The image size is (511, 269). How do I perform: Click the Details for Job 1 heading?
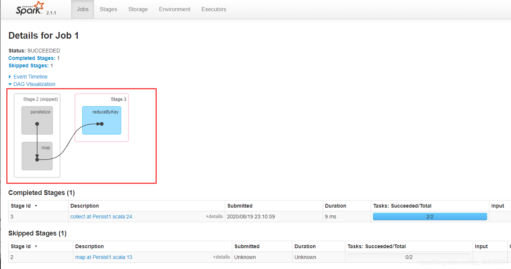point(44,36)
